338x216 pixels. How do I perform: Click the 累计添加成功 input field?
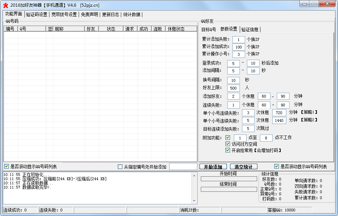click(x=238, y=47)
